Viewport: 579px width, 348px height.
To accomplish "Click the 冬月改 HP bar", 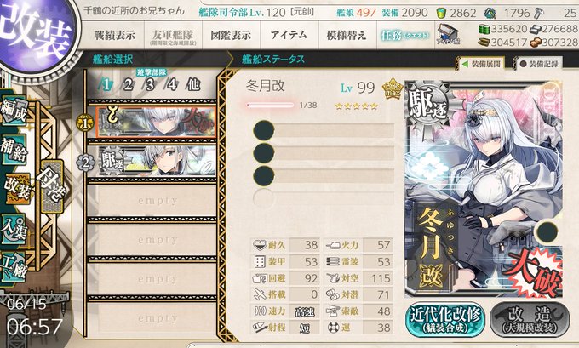I will pyautogui.click(x=270, y=106).
